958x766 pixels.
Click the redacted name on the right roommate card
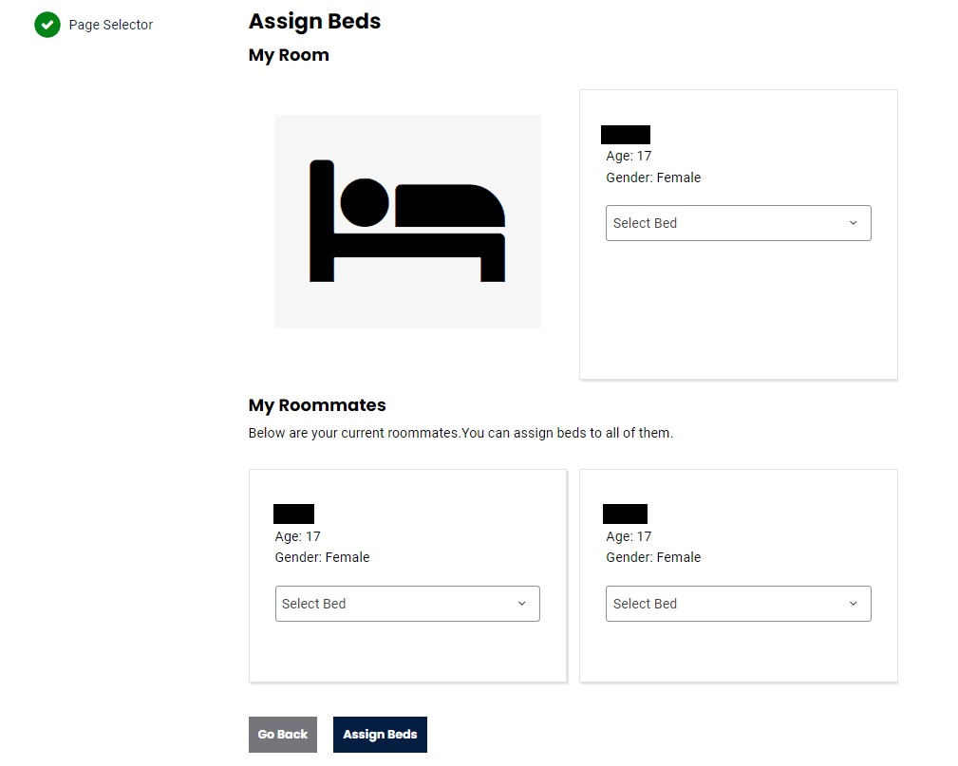point(625,514)
